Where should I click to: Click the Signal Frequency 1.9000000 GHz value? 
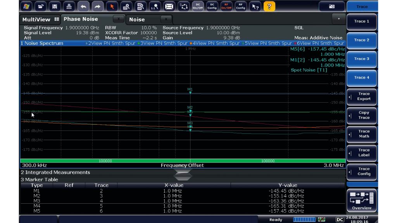click(82, 28)
